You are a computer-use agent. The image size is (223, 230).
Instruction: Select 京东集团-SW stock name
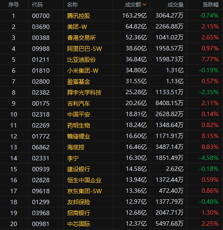[84, 191]
